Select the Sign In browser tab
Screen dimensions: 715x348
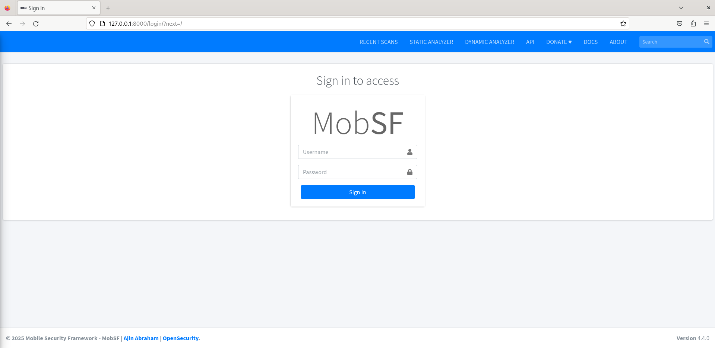coord(56,8)
